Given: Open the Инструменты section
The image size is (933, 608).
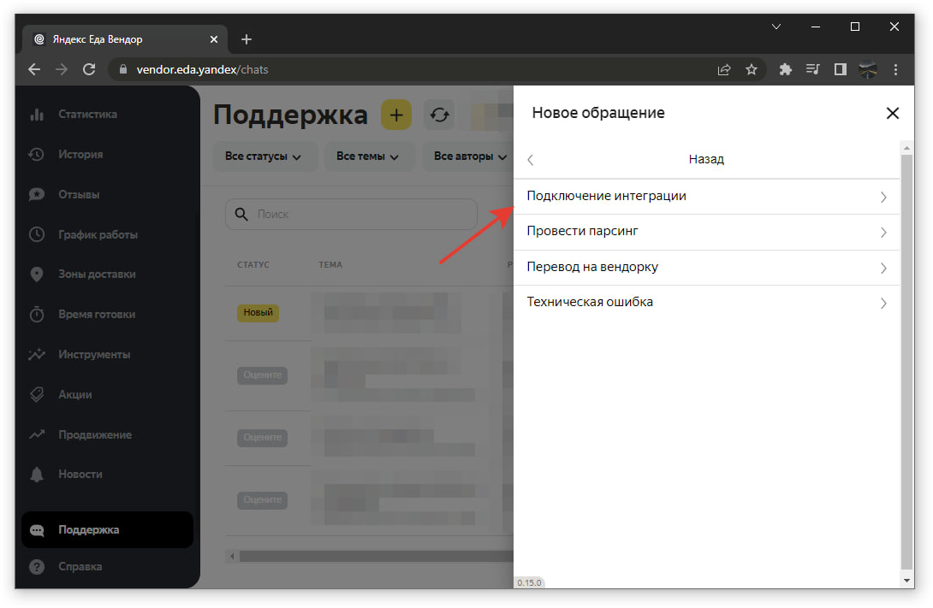Looking at the screenshot, I should [94, 355].
